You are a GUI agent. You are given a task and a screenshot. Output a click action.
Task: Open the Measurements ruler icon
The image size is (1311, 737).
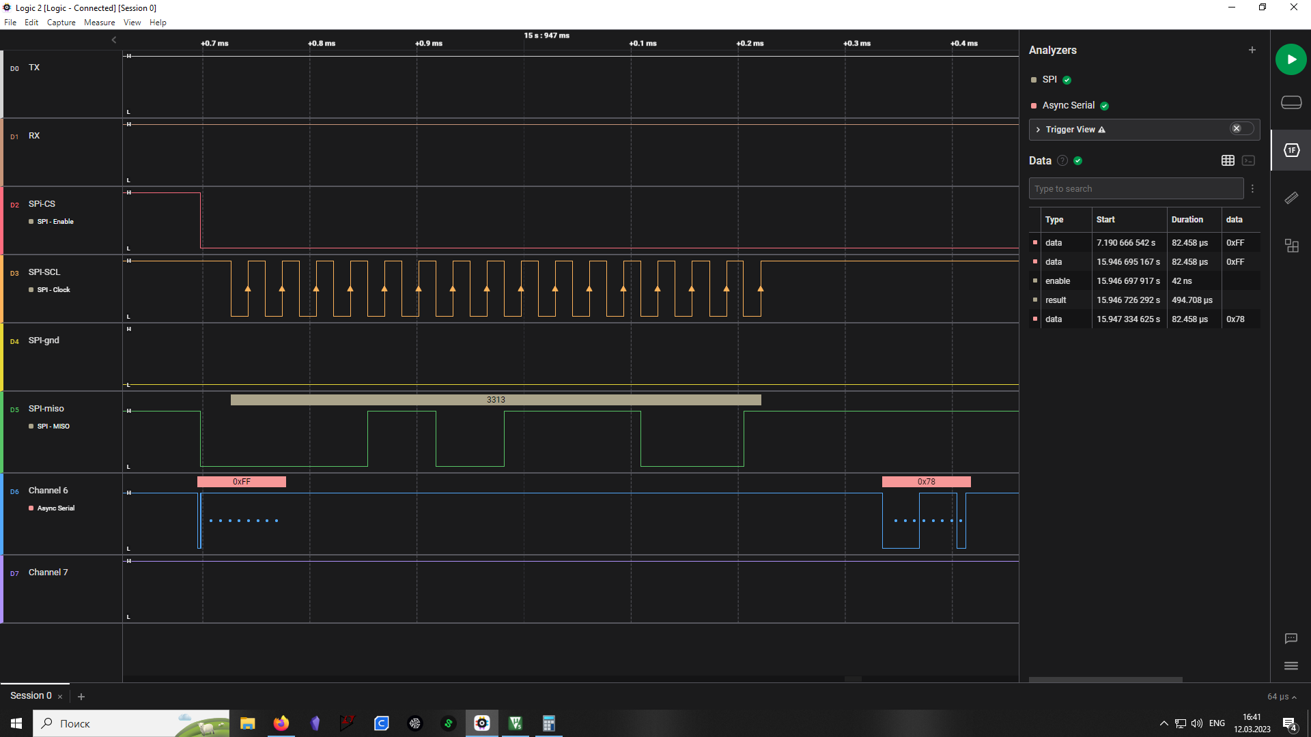pyautogui.click(x=1291, y=198)
